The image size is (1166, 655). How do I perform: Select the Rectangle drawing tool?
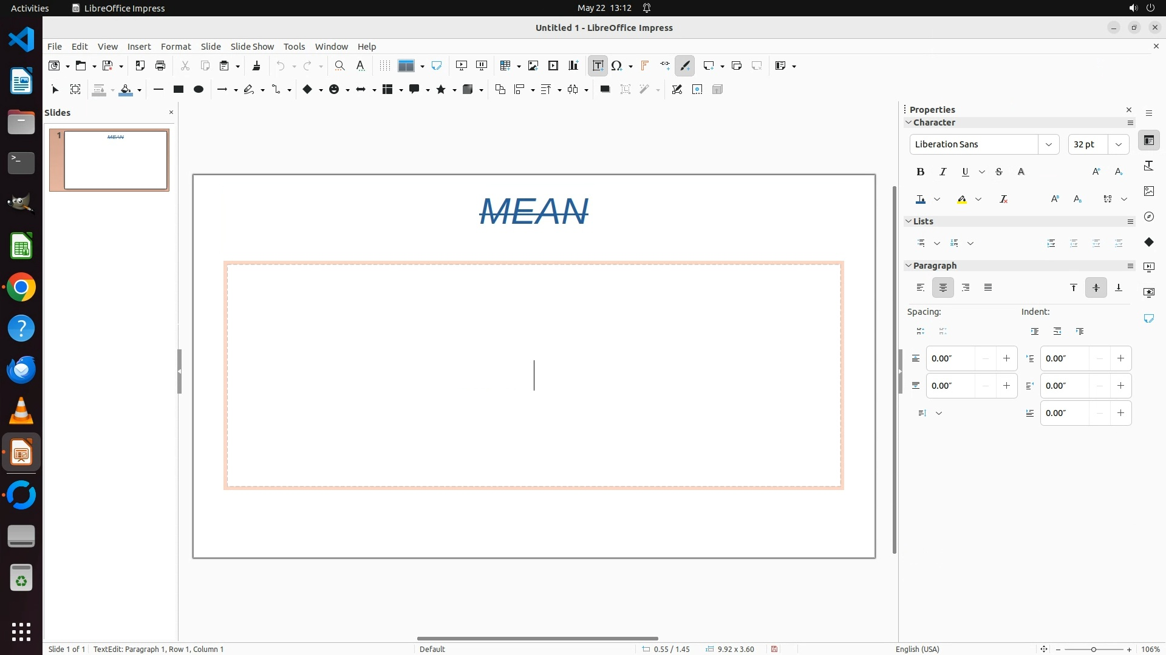coord(178,89)
